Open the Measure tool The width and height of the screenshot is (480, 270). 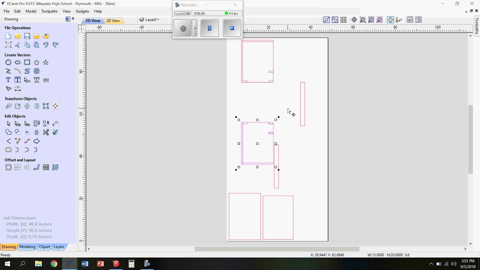click(x=55, y=123)
